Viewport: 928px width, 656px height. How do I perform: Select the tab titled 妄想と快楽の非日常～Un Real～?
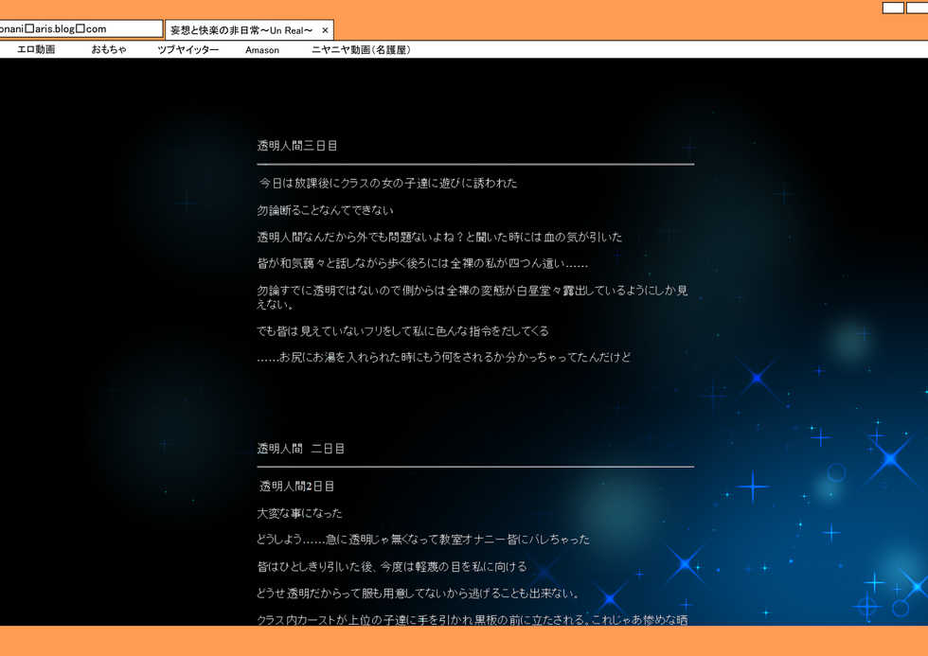(x=241, y=30)
